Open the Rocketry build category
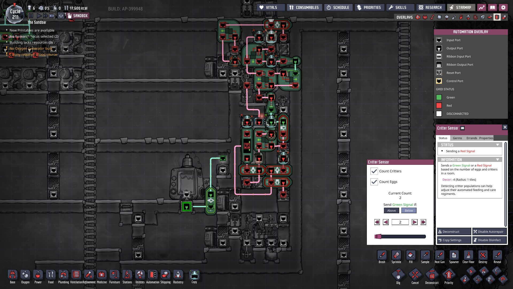Image resolution: width=513 pixels, height=289 pixels. tap(178, 276)
